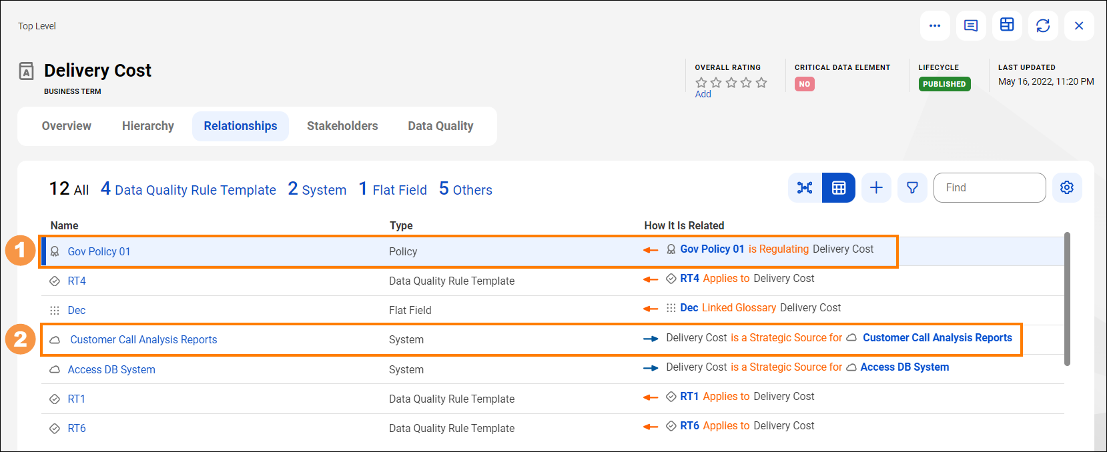Switch to table grid view
Screen dimensions: 1107x452
pos(839,188)
